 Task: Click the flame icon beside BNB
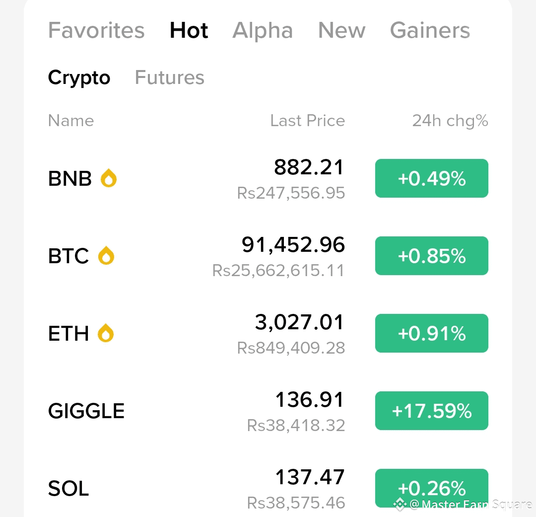(x=109, y=178)
